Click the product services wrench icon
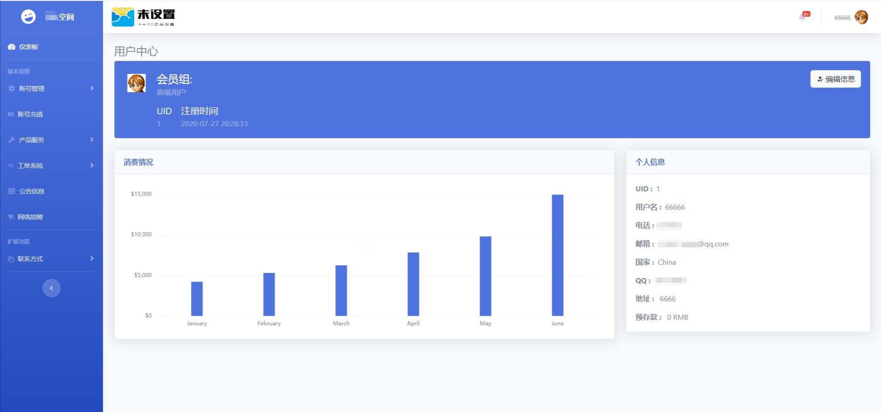The height and width of the screenshot is (412, 881). pyautogui.click(x=11, y=140)
